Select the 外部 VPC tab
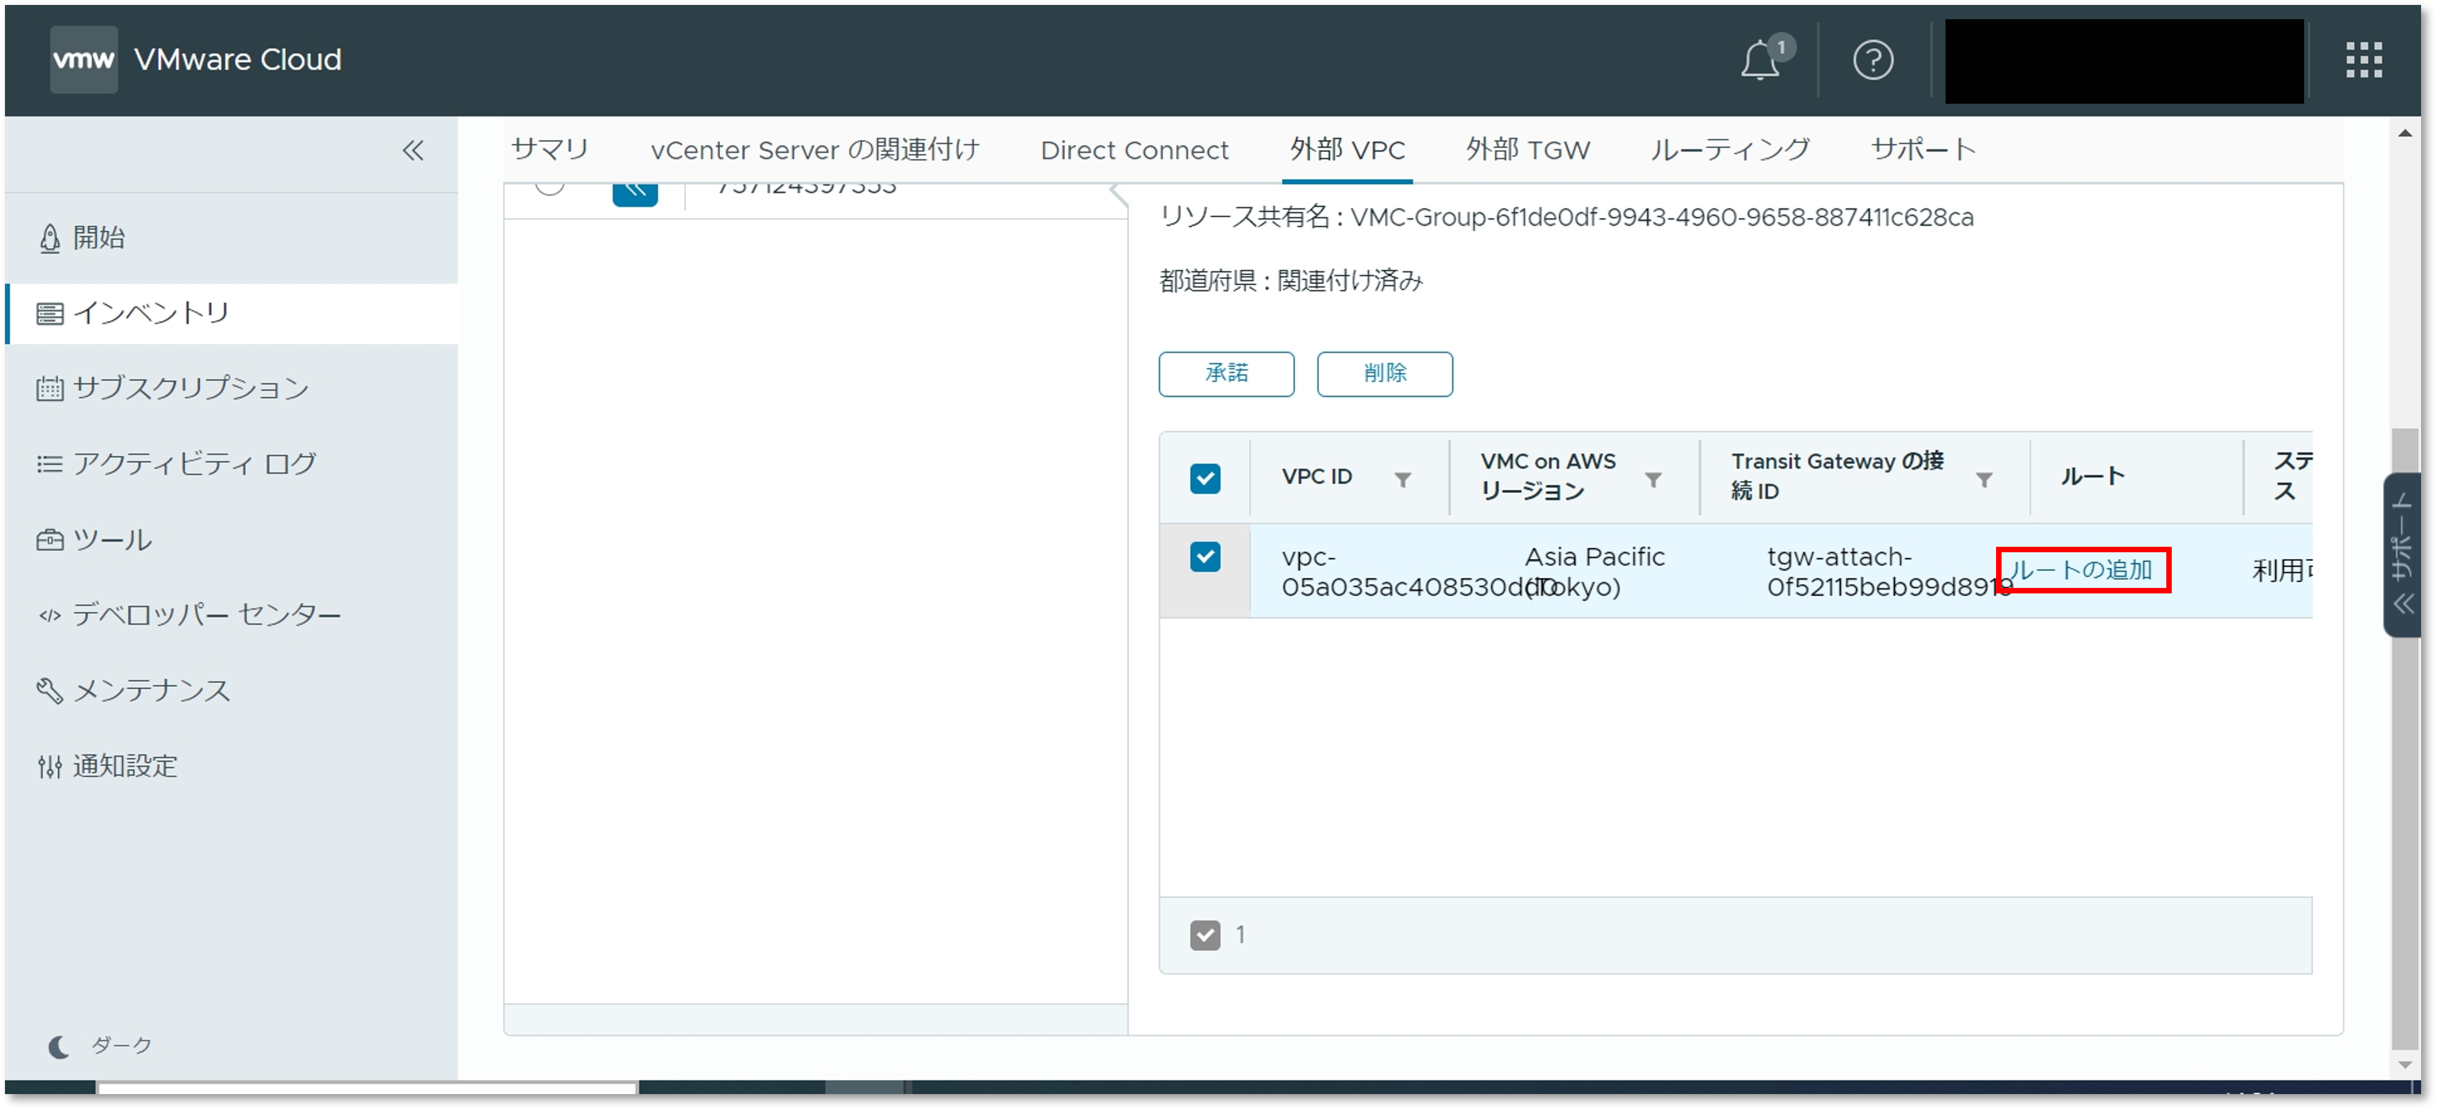 click(1347, 149)
